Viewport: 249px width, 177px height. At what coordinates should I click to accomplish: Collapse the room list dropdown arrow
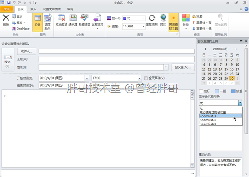240,103
